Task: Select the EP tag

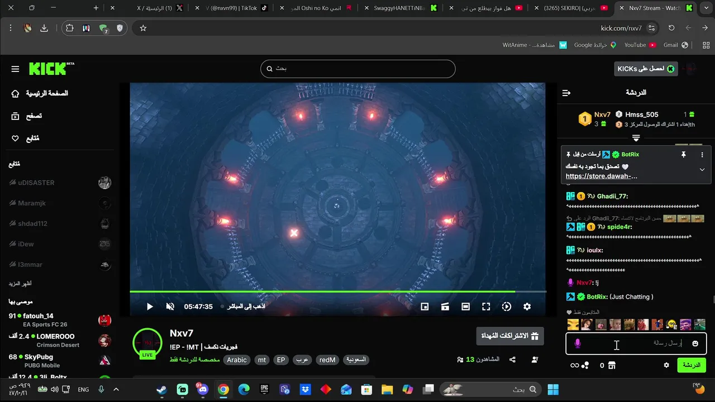Action: pos(281,360)
